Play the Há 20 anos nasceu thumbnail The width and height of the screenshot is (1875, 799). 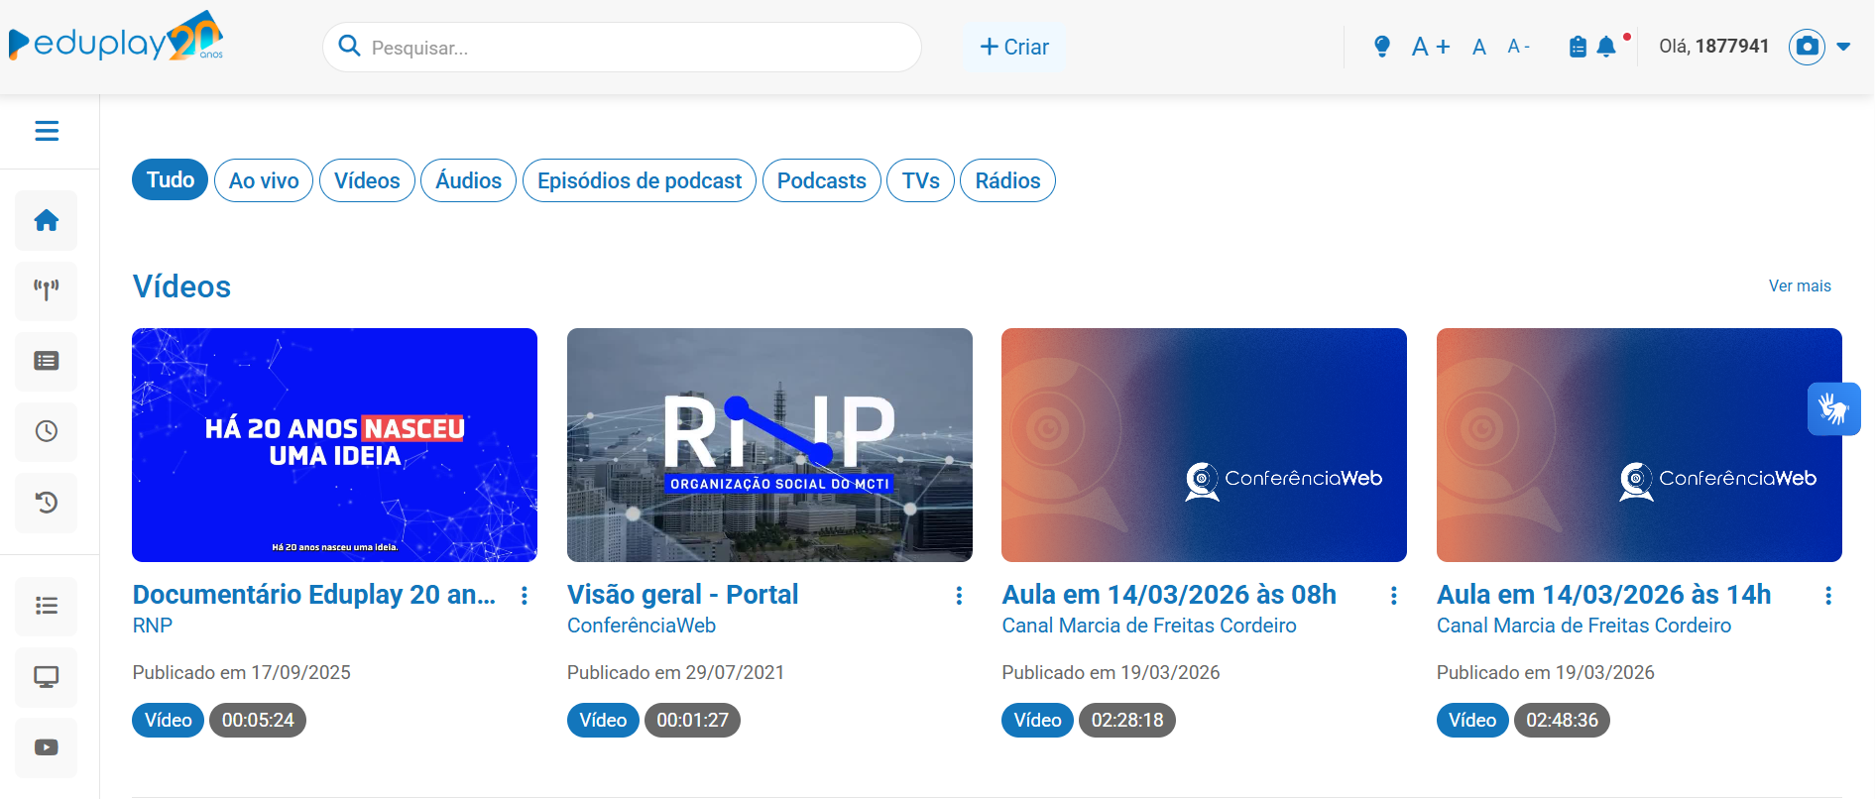click(x=334, y=445)
